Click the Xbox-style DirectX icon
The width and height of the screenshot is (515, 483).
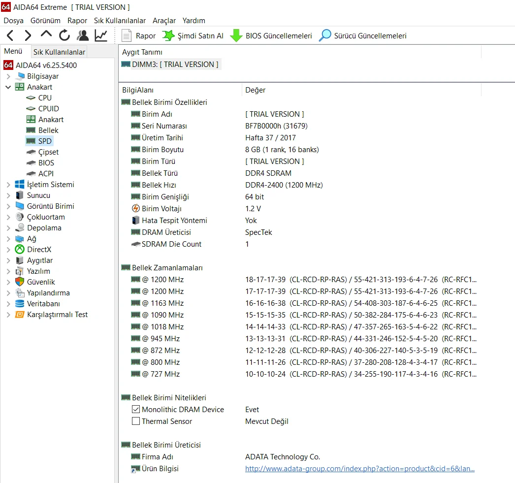[20, 250]
